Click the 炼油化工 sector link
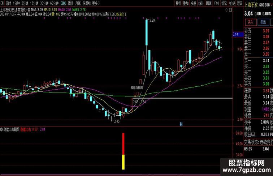 122,14
